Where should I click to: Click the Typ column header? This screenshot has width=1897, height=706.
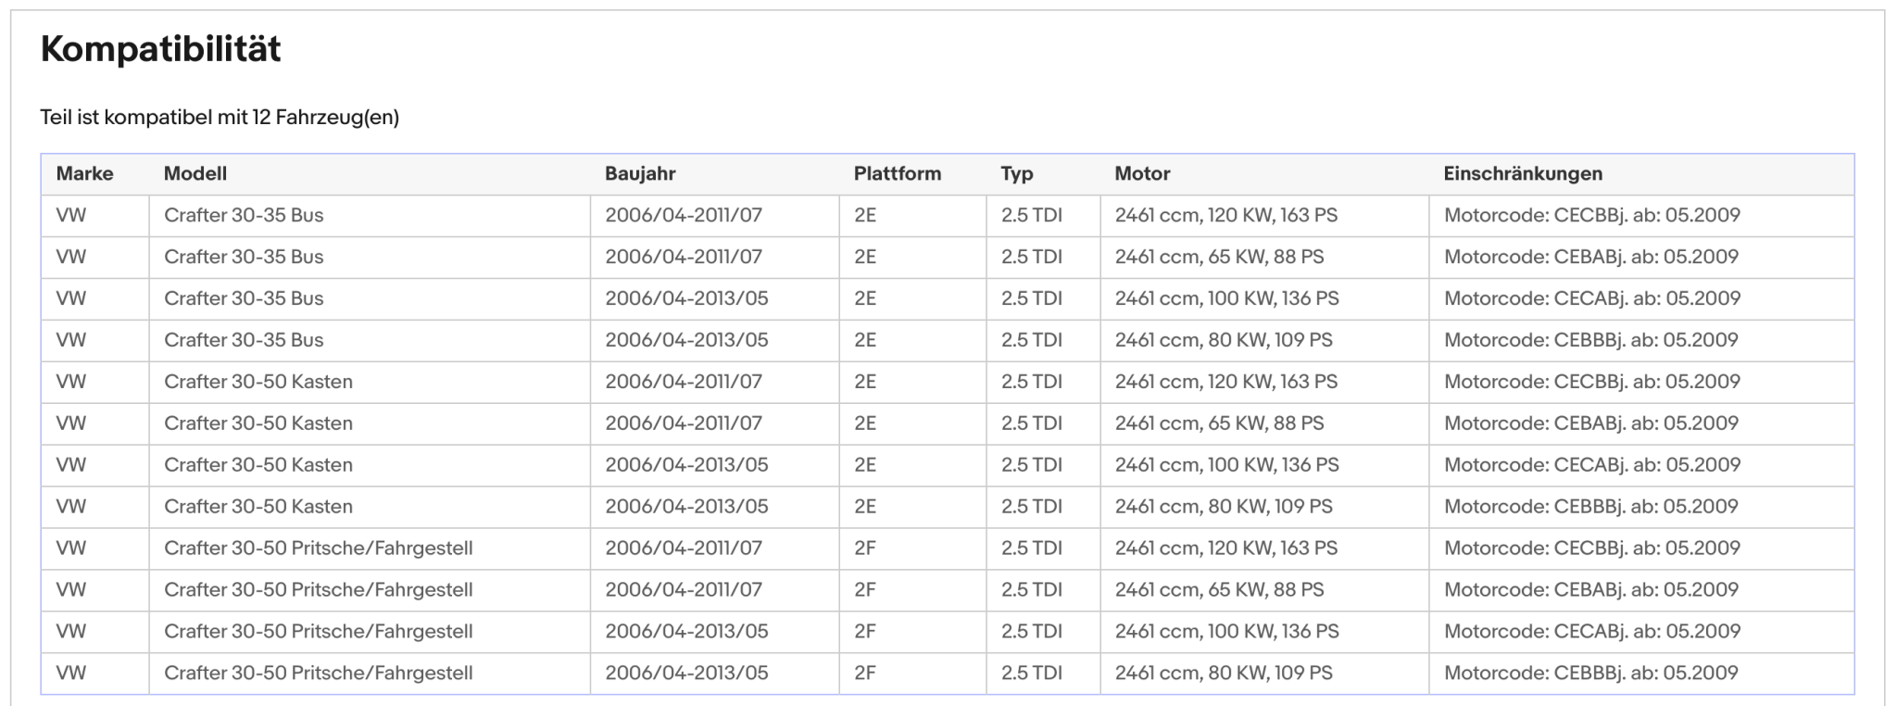(1017, 173)
